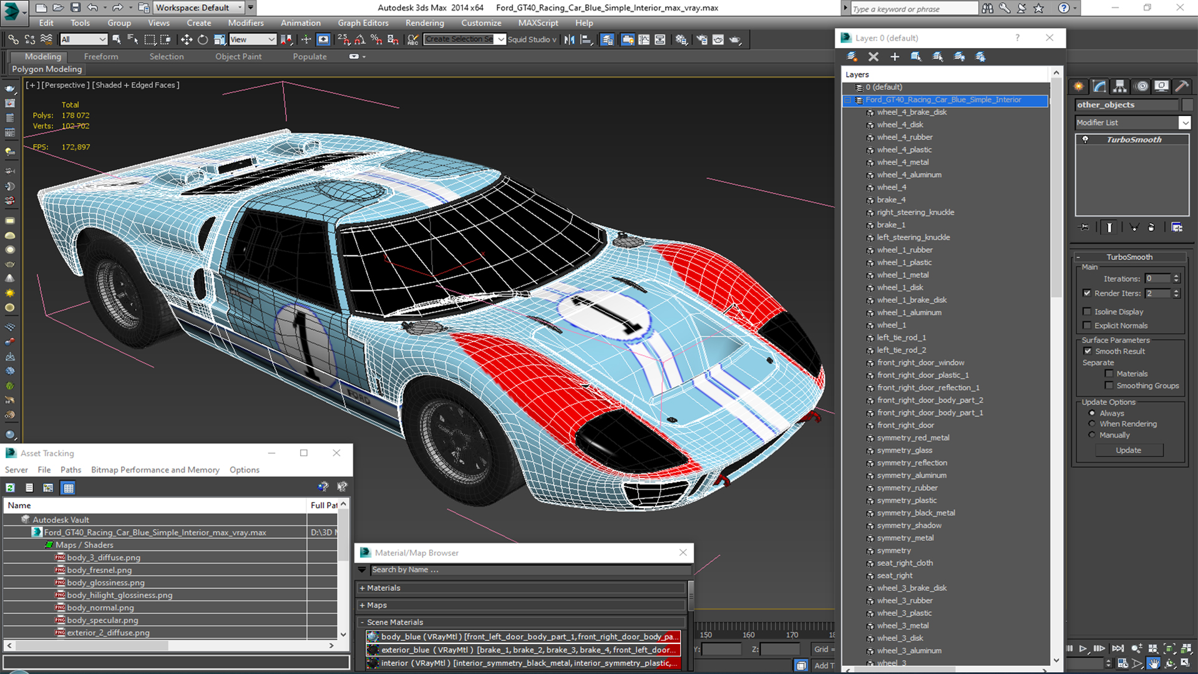This screenshot has height=674, width=1198.
Task: Toggle the TurboSmooth lightbulb icon in stack
Action: coord(1085,140)
